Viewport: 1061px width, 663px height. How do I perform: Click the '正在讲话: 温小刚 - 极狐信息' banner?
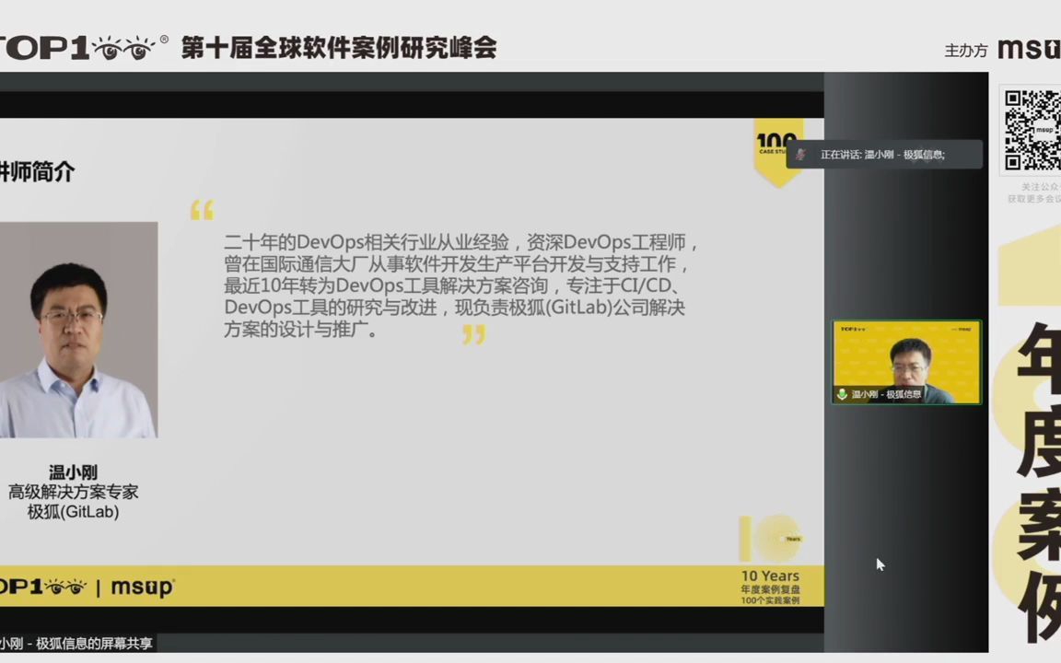point(884,155)
